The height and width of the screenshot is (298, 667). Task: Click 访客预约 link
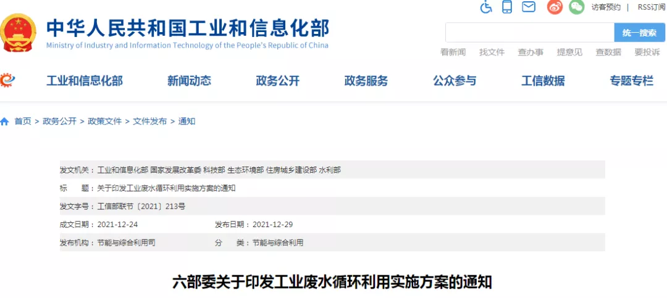pos(606,7)
